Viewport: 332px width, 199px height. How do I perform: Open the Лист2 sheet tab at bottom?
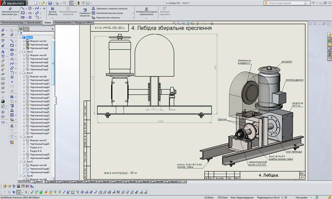[x=51, y=181]
